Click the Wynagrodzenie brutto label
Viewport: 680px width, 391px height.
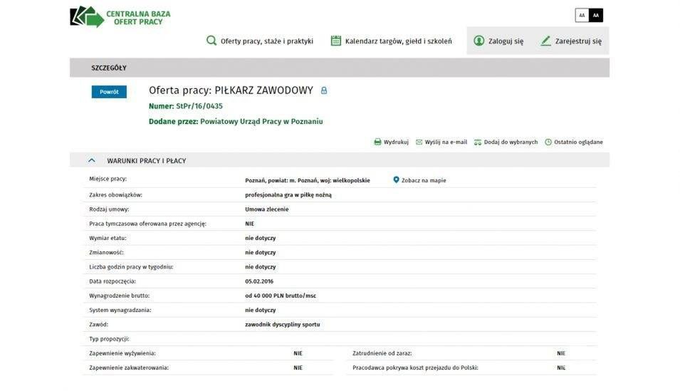click(119, 296)
